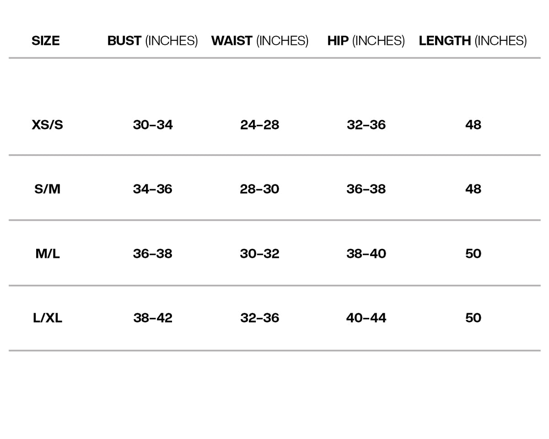Select the M/L size row label
Viewport: 549px width, 439px height.
coord(48,253)
